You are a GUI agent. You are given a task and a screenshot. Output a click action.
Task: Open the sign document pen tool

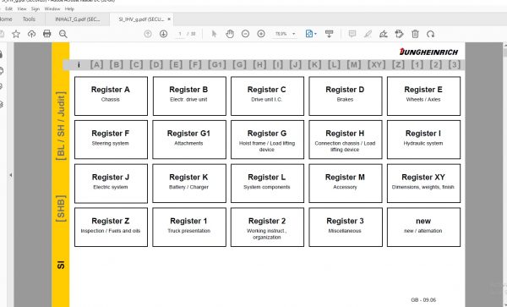click(x=384, y=34)
